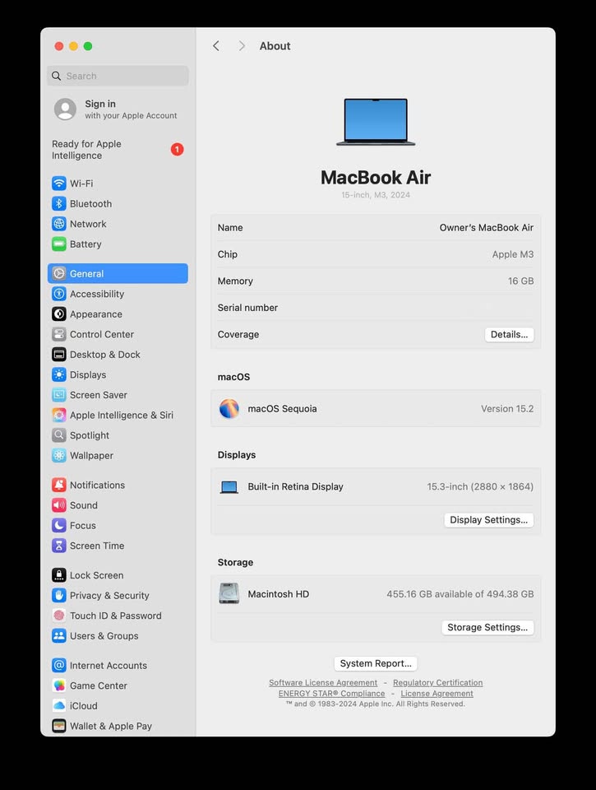Open the Game Center sidebar icon

click(x=59, y=685)
